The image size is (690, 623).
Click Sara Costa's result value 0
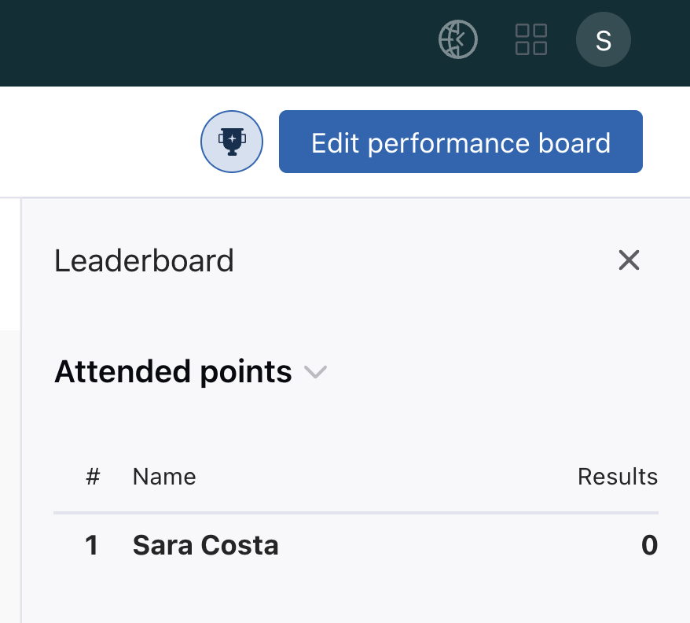pos(649,545)
